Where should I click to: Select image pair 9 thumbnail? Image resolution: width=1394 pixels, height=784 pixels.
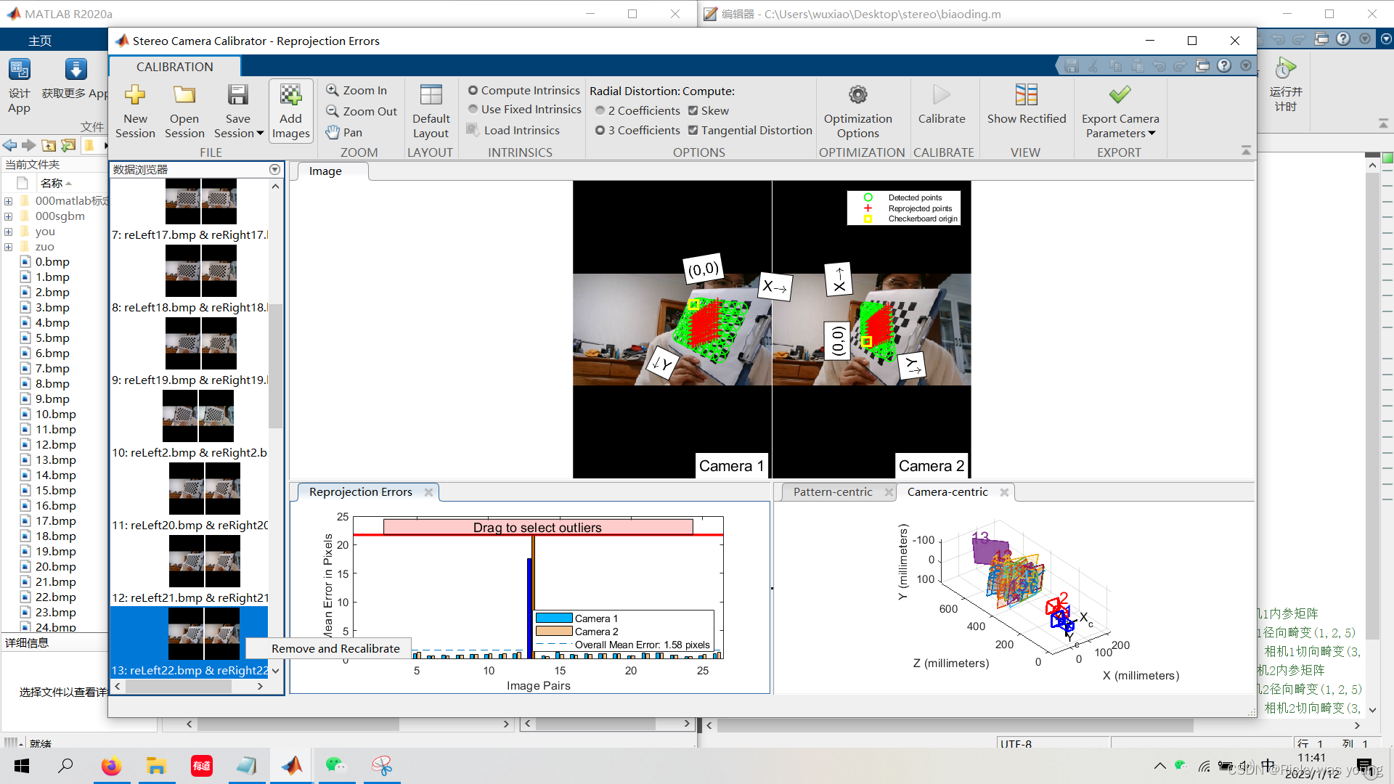pyautogui.click(x=201, y=343)
